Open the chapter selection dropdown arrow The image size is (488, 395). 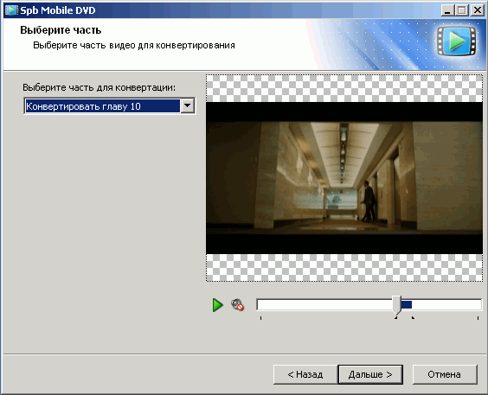click(x=188, y=106)
